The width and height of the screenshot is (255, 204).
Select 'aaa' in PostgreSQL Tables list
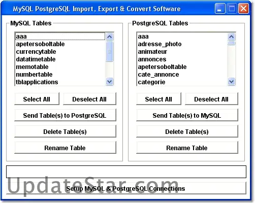pos(182,37)
